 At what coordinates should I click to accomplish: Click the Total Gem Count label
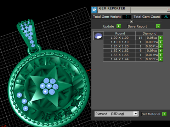pos(147,17)
